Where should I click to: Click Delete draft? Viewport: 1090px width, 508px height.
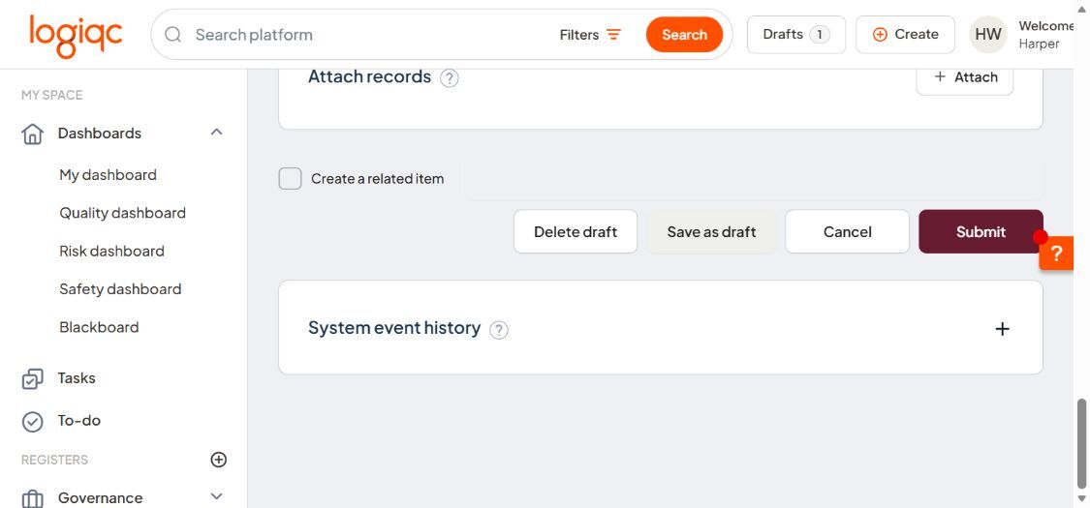point(576,232)
